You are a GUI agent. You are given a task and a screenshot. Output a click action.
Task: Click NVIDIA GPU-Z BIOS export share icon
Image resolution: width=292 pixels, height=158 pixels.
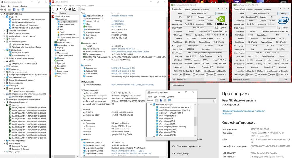point(216,27)
